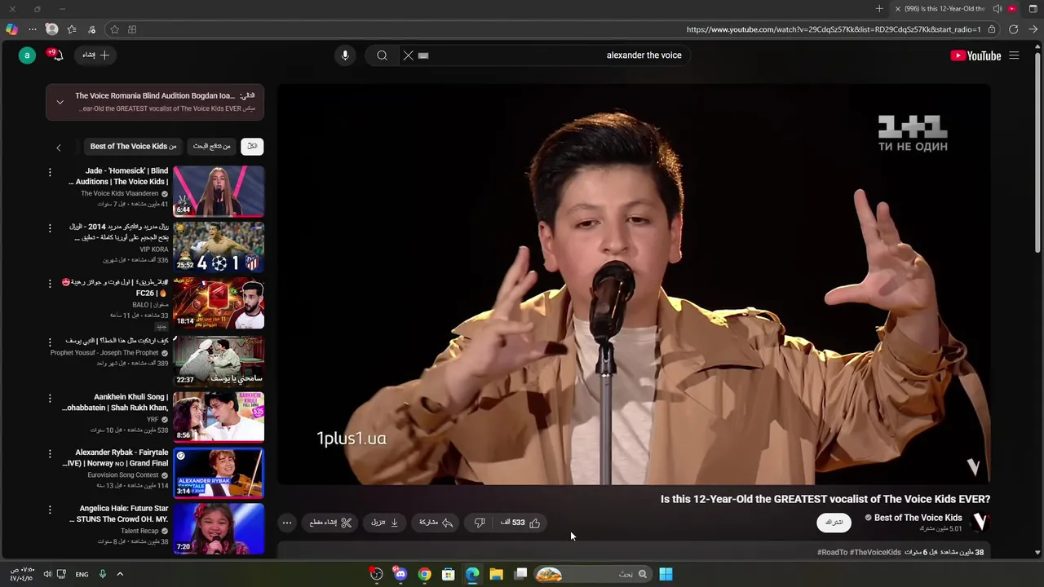Select the from search results chip

[211, 146]
